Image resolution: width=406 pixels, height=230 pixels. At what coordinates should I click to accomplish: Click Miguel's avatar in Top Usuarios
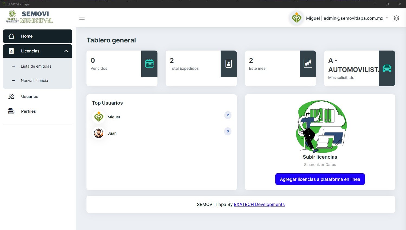pos(99,117)
